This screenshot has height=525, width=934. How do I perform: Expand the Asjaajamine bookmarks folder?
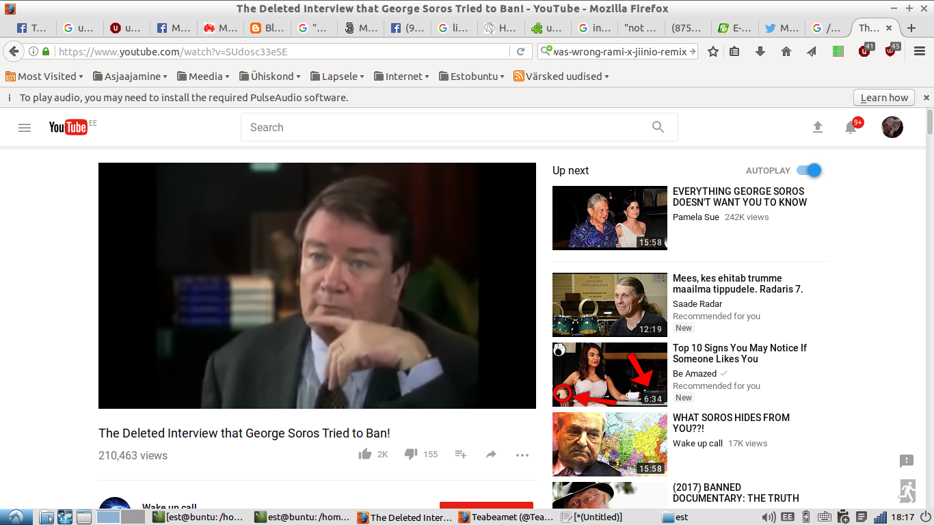(130, 77)
